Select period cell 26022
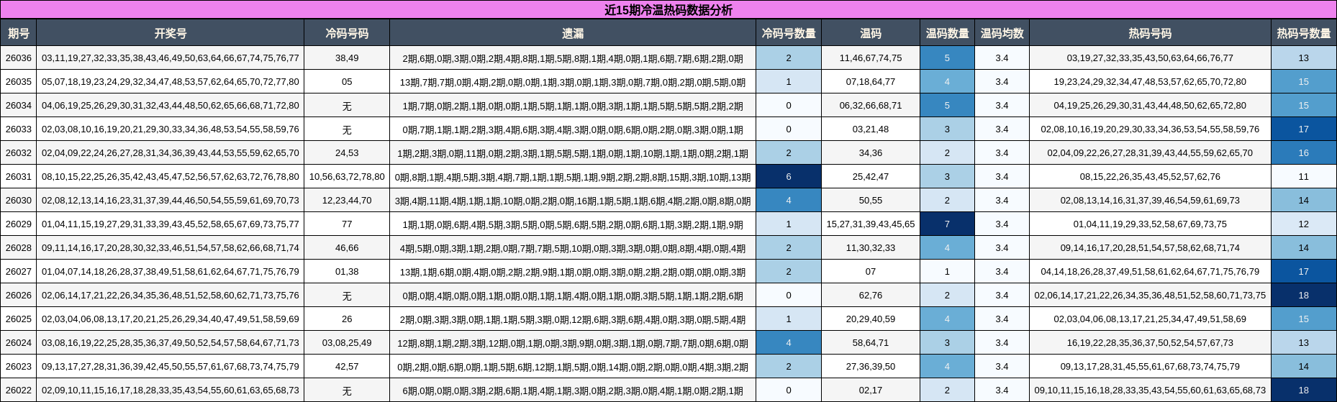Image resolution: width=1337 pixels, height=402 pixels. tap(19, 390)
